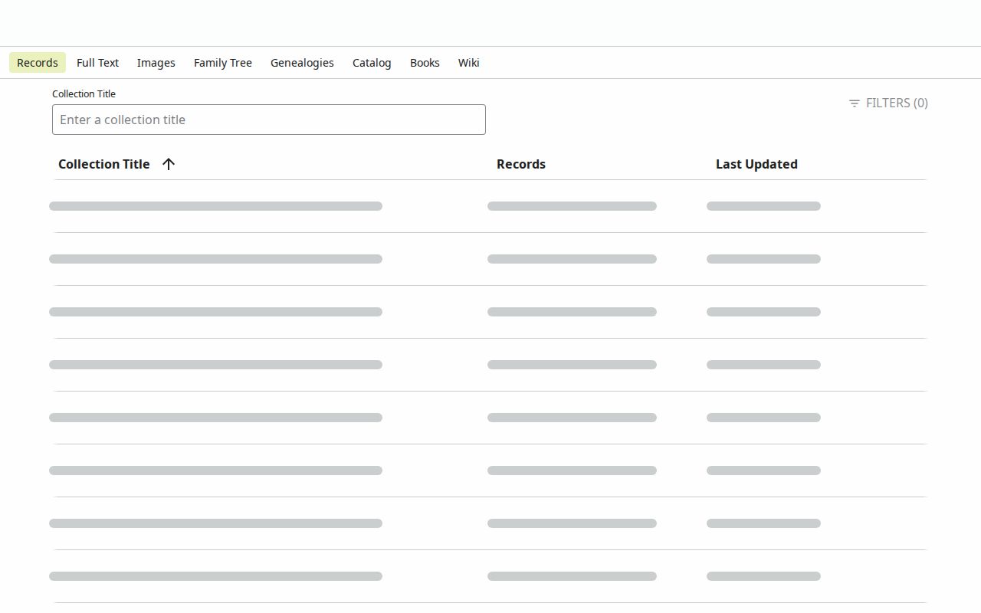This screenshot has width=981, height=613.
Task: Click the filter lines icon
Action: (855, 103)
